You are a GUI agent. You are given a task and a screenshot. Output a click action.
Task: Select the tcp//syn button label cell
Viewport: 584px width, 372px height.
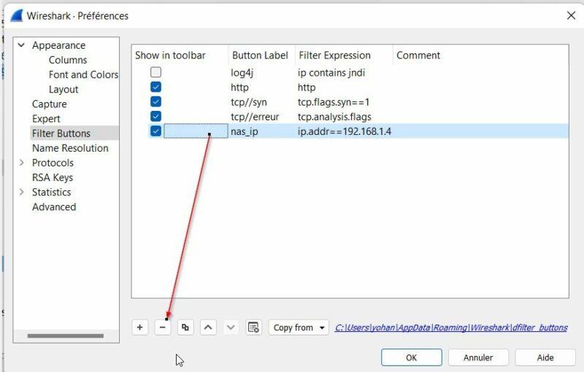(x=249, y=102)
